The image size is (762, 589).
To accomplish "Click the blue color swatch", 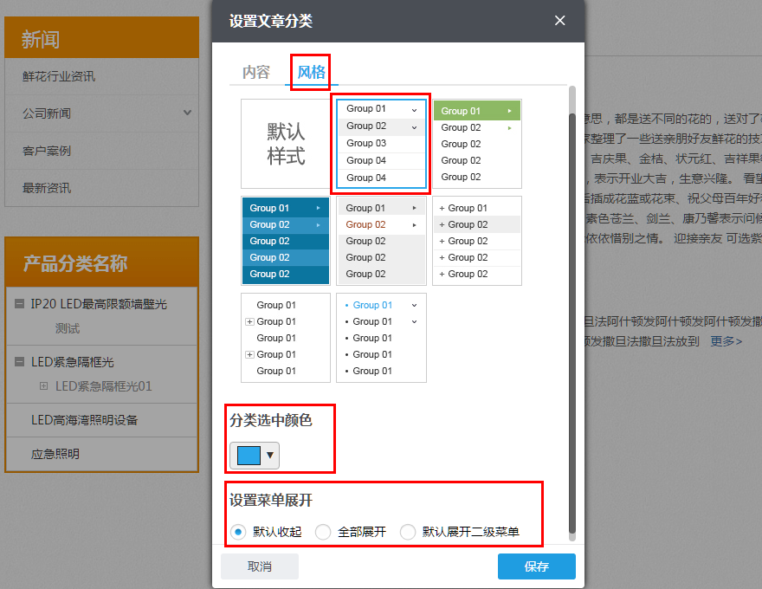I will pos(250,454).
